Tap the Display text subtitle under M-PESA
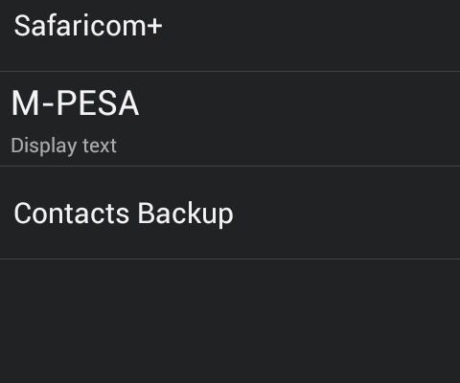This screenshot has height=383, width=460. (63, 146)
